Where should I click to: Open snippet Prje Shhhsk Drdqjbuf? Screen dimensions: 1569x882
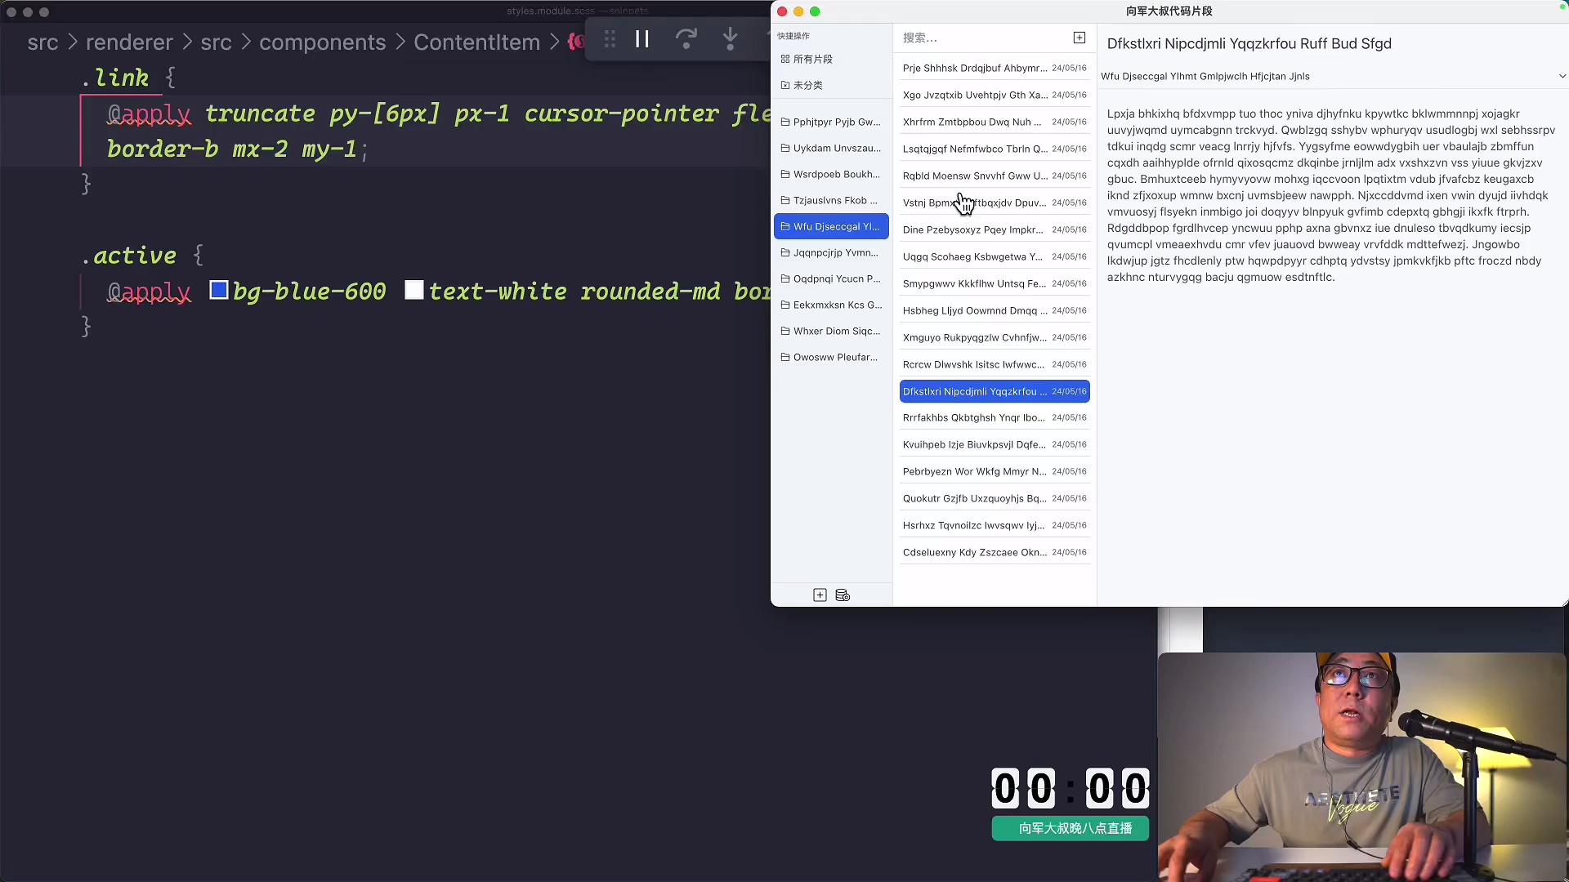click(x=972, y=68)
